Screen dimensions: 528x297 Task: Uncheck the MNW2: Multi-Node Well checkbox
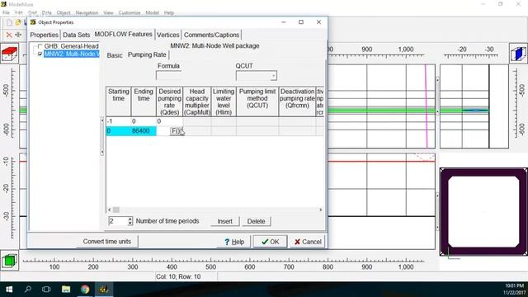[40, 54]
